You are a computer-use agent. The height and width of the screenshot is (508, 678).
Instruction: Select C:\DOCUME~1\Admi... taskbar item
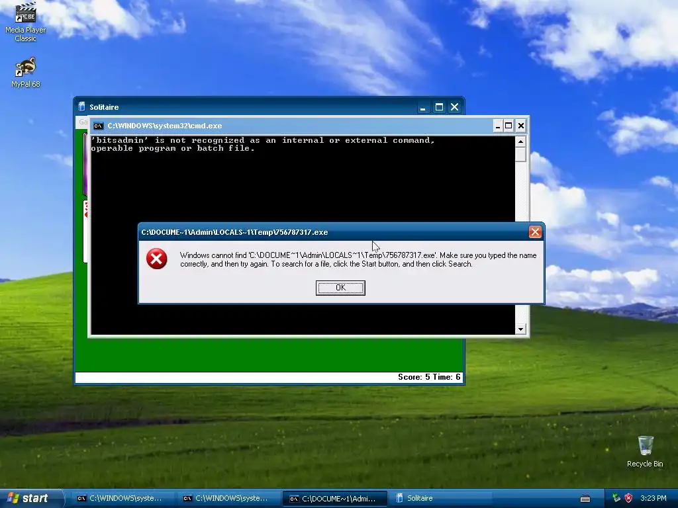pos(334,499)
